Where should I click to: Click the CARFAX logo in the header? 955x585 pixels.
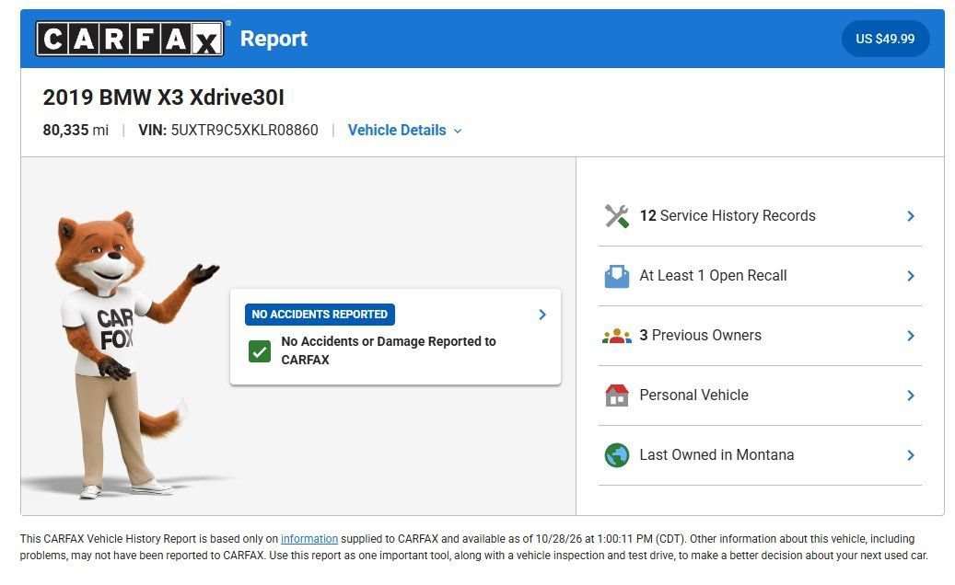pos(130,39)
